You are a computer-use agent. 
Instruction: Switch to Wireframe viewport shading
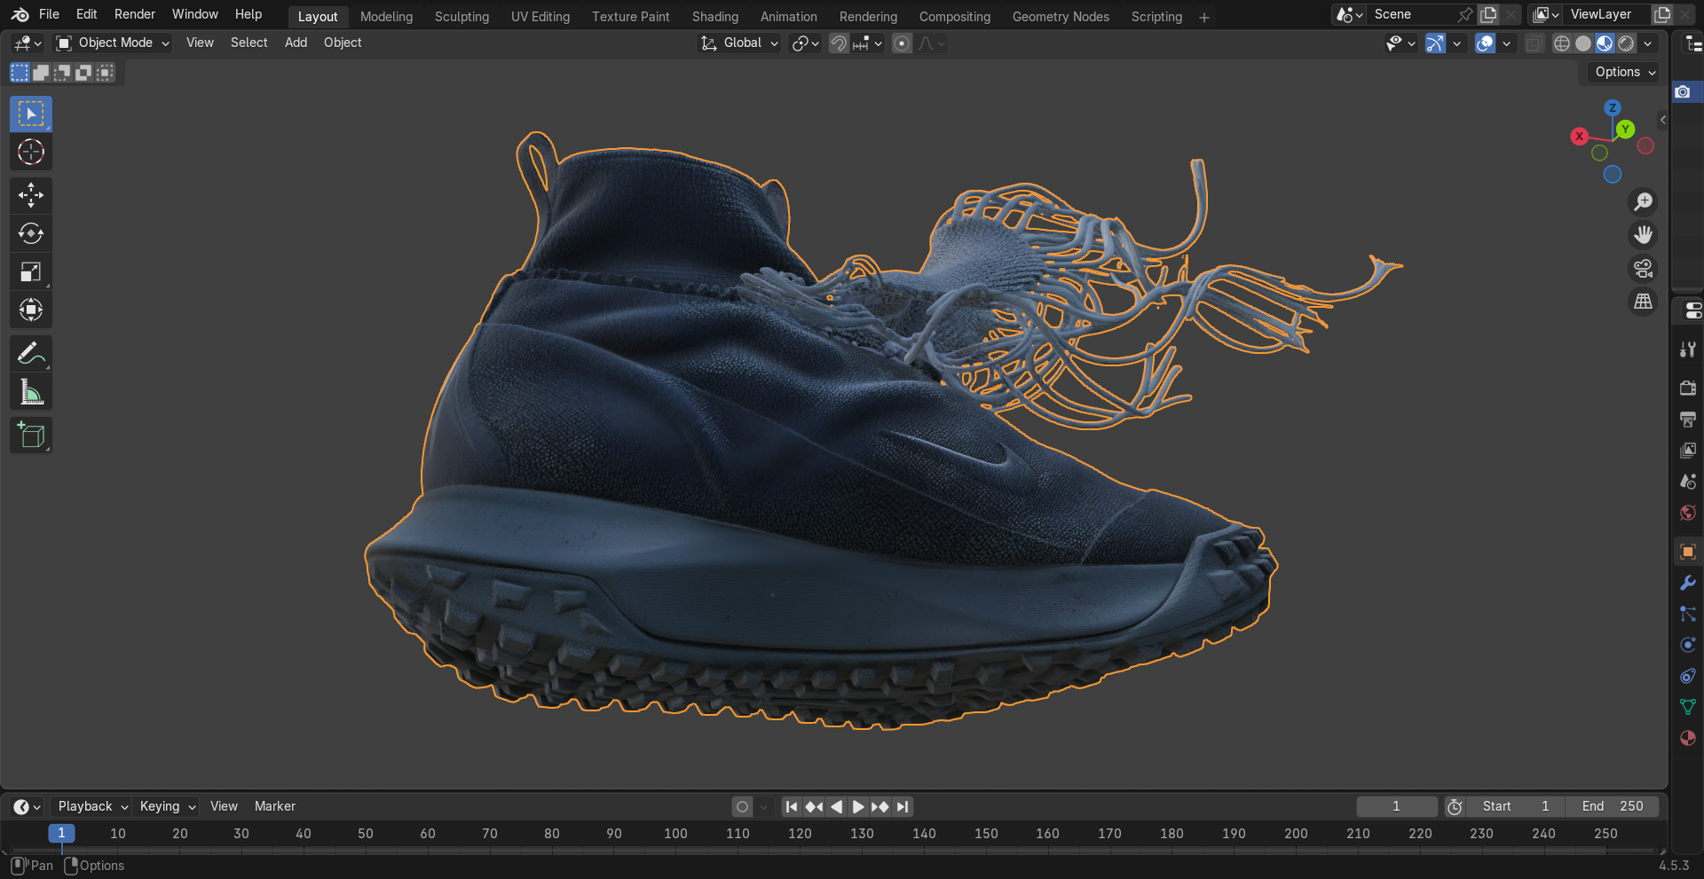tap(1562, 43)
